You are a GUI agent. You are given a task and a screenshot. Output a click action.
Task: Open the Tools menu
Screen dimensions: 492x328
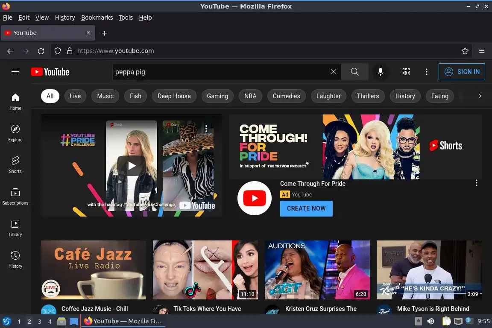126,18
